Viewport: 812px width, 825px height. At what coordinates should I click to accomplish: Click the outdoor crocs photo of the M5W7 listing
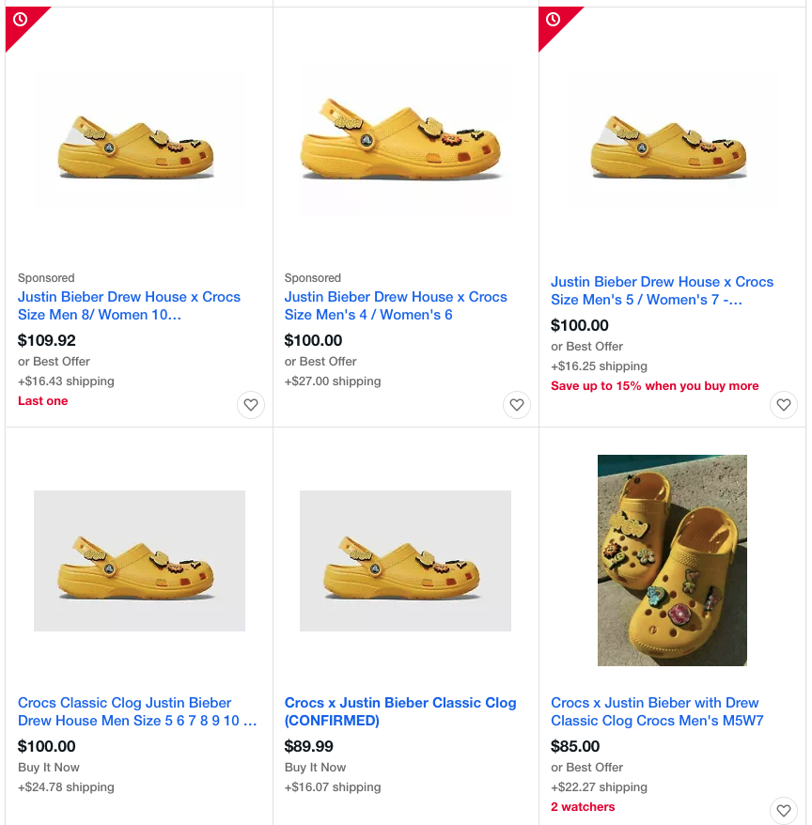[672, 560]
